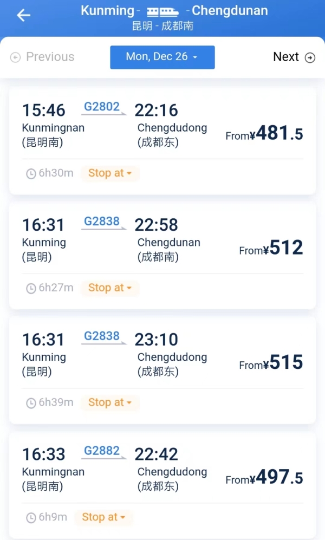Click the Kunming - Chengdunan route title

(173, 11)
